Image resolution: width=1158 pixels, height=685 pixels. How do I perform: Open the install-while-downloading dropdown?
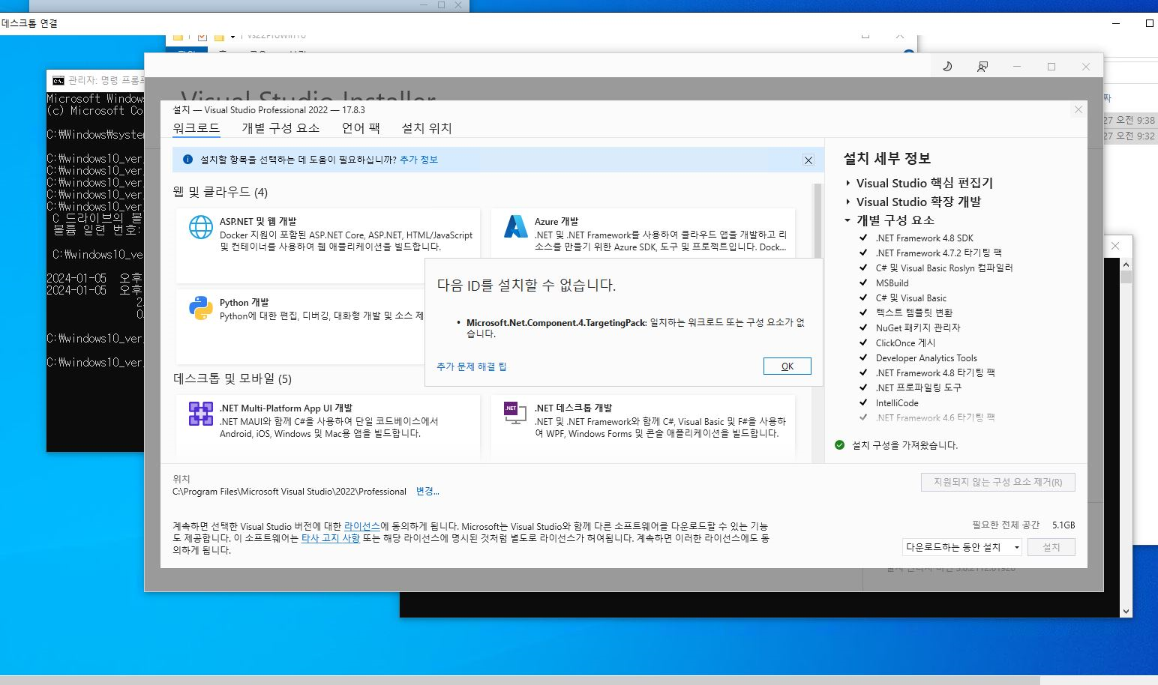[962, 547]
